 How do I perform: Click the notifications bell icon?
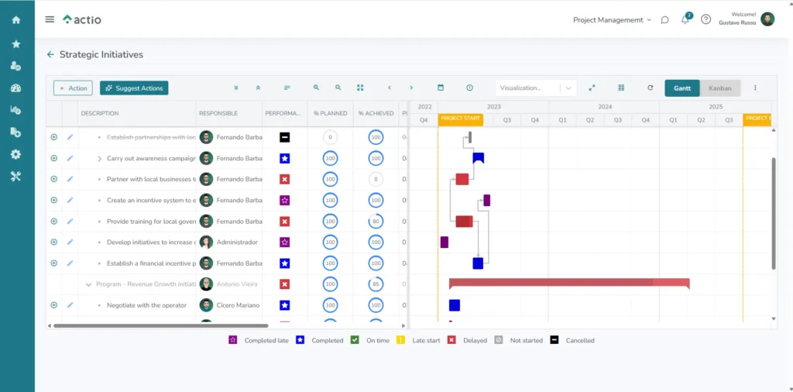[685, 20]
